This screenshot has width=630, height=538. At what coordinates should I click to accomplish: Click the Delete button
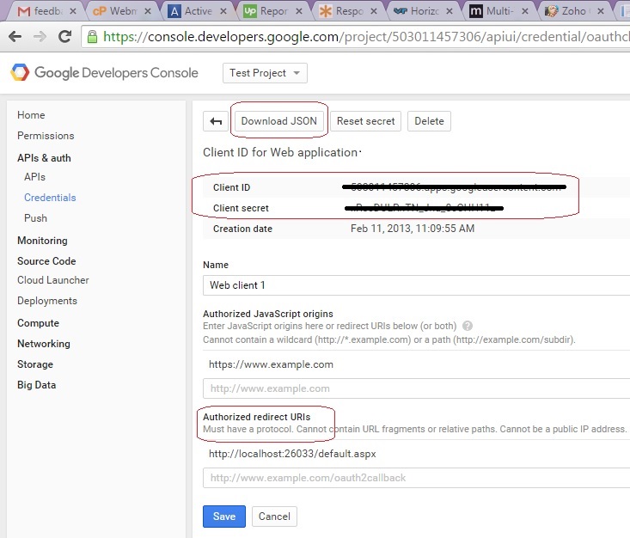[x=429, y=121]
